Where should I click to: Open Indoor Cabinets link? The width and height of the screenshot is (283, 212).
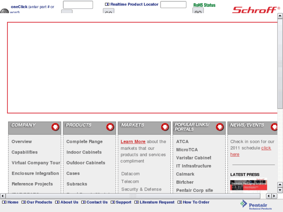coord(84,152)
